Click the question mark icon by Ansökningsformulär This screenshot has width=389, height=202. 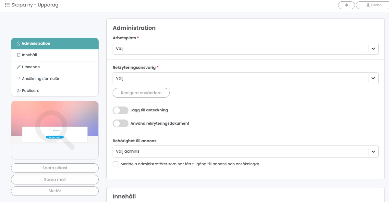[18, 79]
